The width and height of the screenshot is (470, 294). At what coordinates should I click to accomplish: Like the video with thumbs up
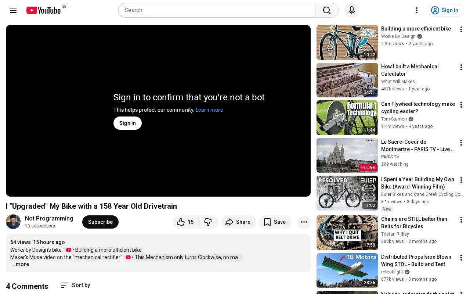click(x=186, y=222)
